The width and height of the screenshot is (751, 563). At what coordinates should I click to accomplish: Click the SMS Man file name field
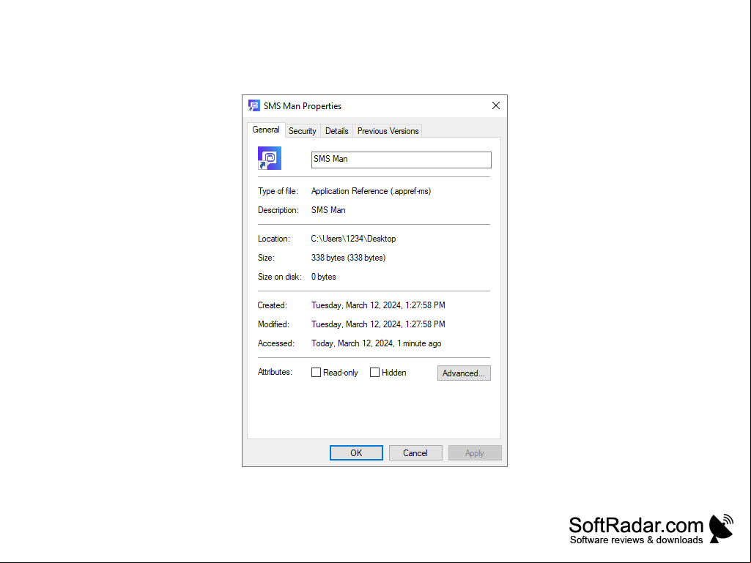[x=402, y=160]
